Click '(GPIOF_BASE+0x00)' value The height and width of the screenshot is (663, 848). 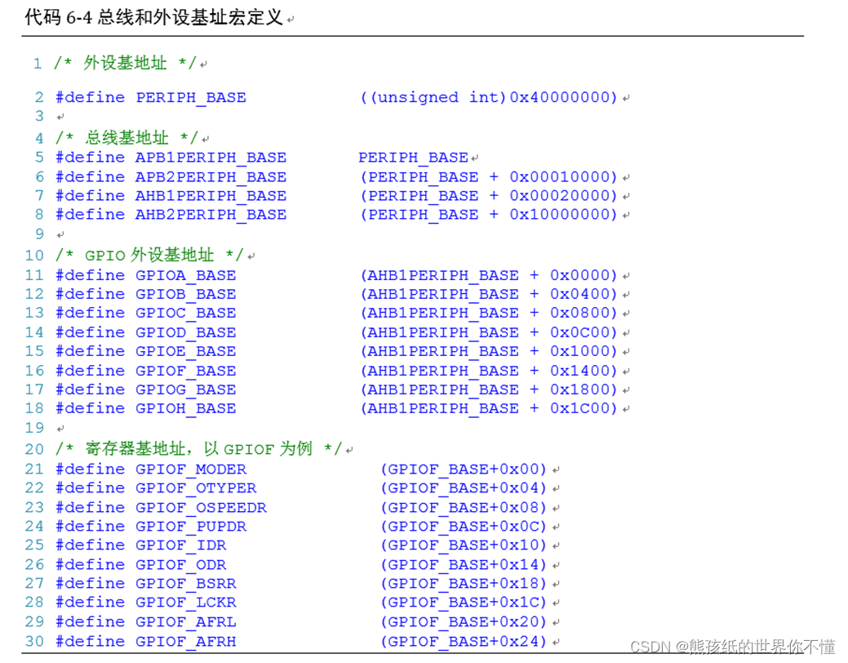(464, 469)
